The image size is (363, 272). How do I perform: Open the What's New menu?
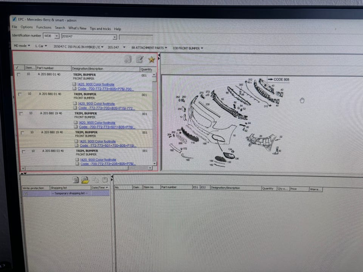pyautogui.click(x=77, y=28)
